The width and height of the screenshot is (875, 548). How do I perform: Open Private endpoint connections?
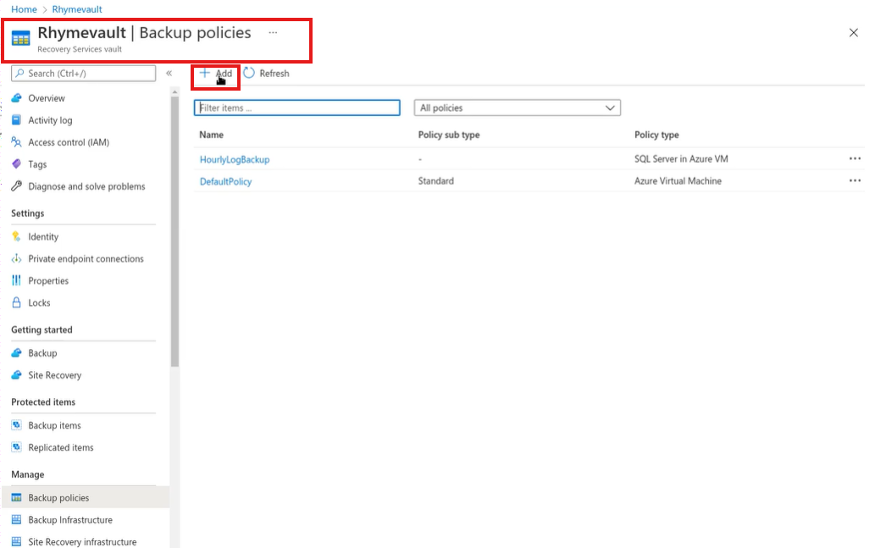click(86, 258)
